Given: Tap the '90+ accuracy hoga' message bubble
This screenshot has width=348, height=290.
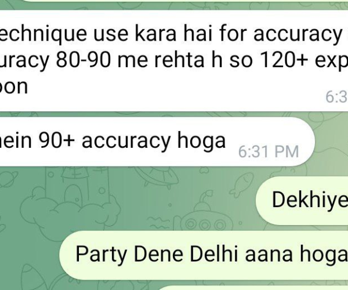Looking at the screenshot, I should [x=155, y=142].
